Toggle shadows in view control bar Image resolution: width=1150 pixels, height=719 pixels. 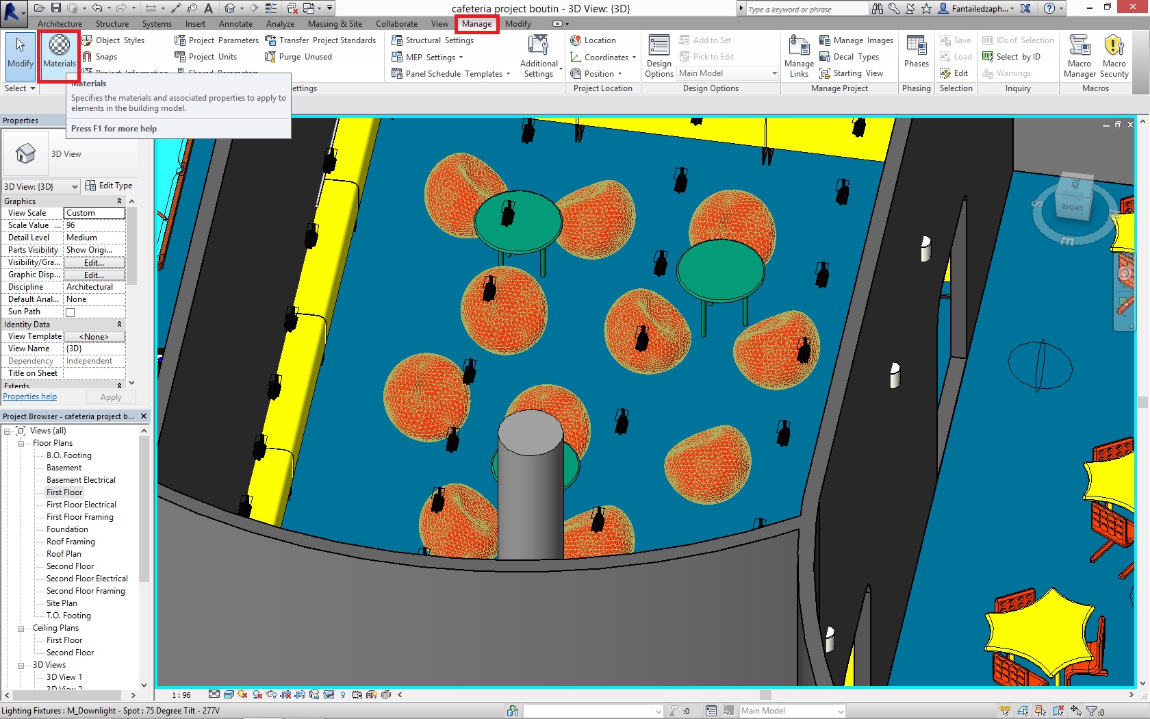tap(257, 694)
